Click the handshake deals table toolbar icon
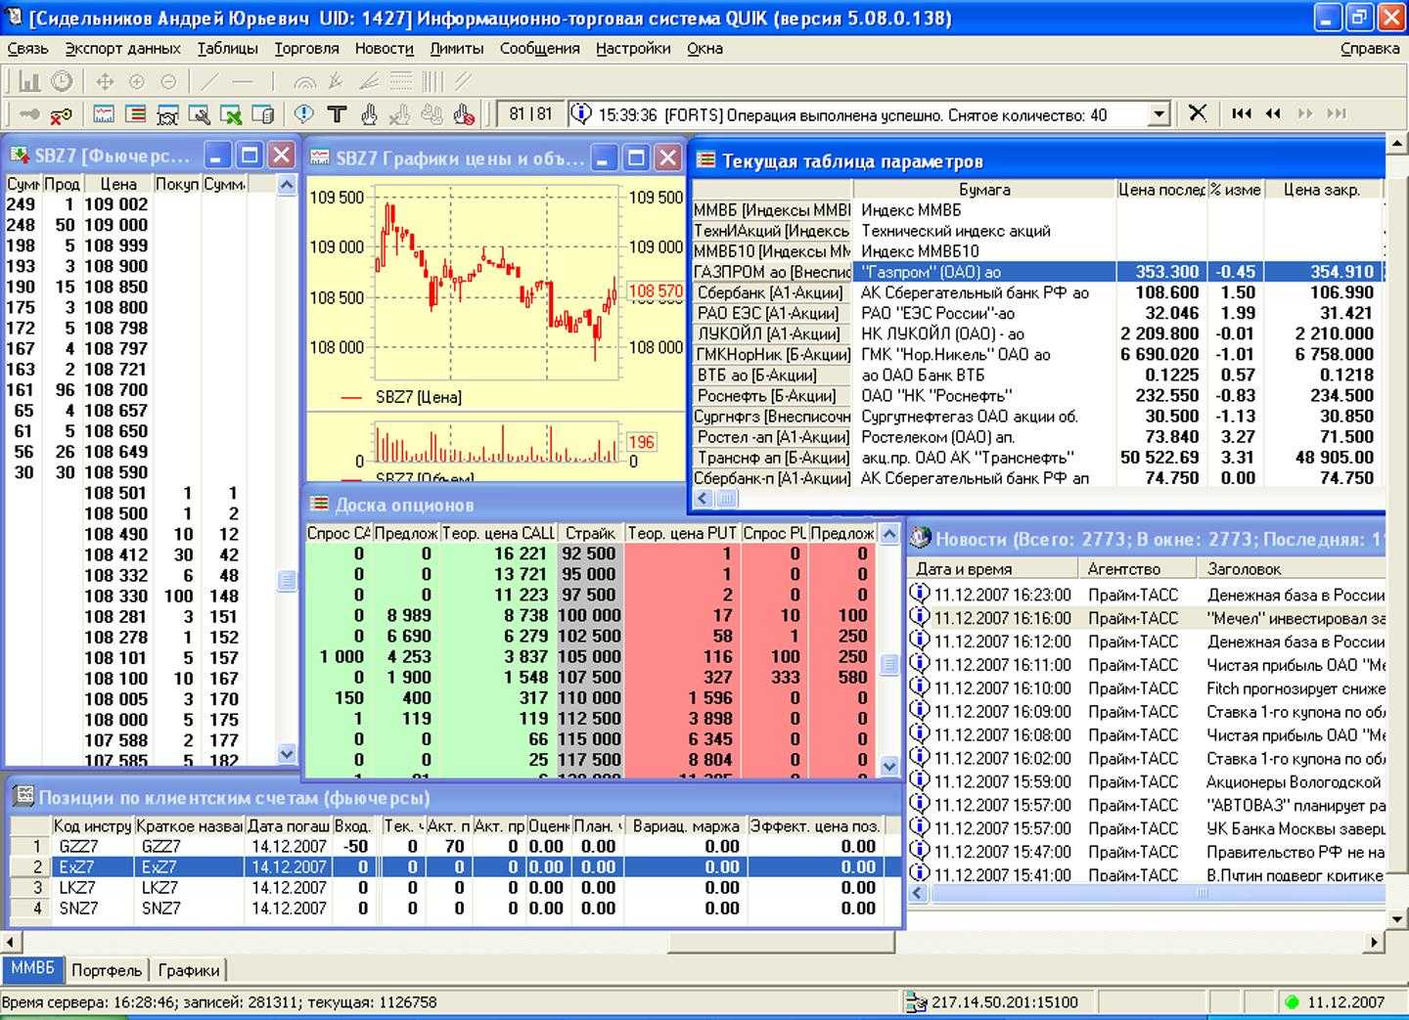The width and height of the screenshot is (1409, 1020). [x=167, y=115]
